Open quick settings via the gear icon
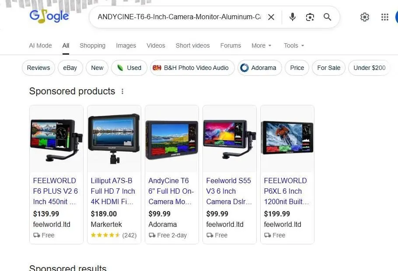The height and width of the screenshot is (271, 398). 365,17
